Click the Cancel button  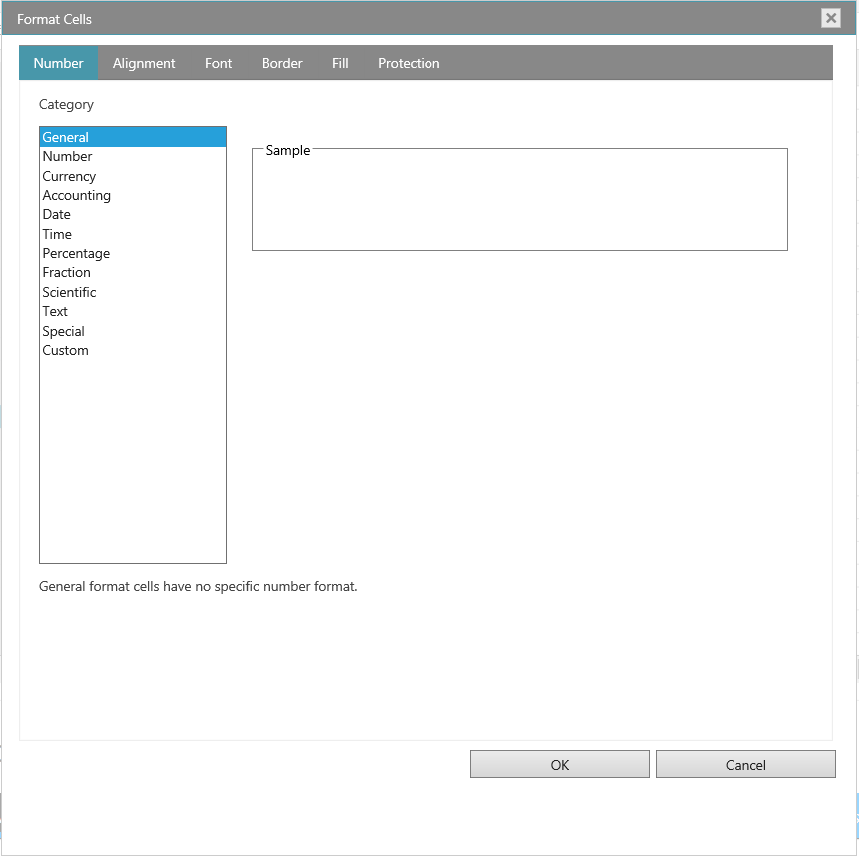(745, 765)
